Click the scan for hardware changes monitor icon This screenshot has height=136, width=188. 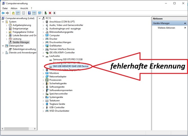tap(40, 13)
